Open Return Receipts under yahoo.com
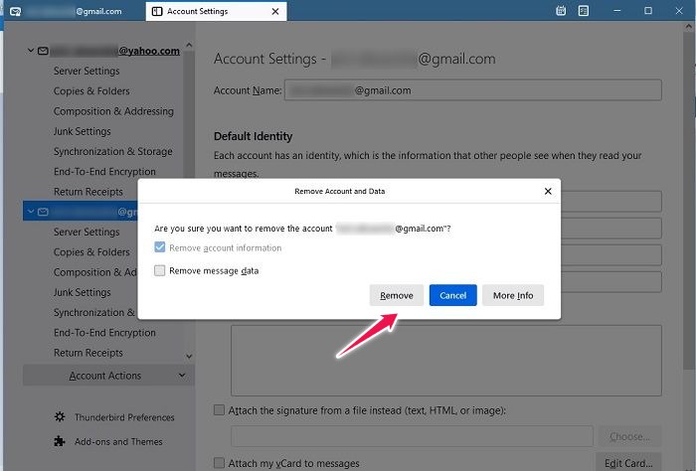The height and width of the screenshot is (471, 696). [88, 192]
